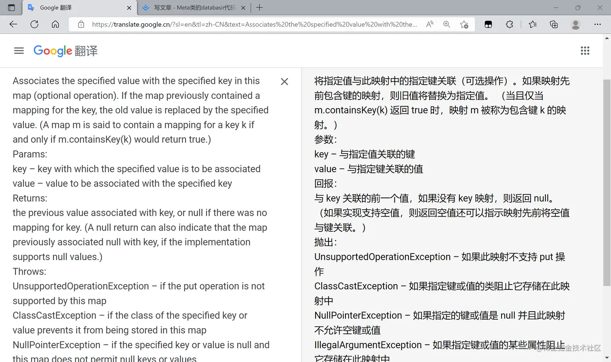
Task: View site information lock icon
Action: pyautogui.click(x=81, y=24)
